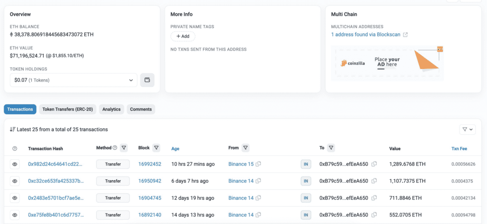
Task: Select the ETH balance 38,378.806918445683473072 ETH
Action: pyautogui.click(x=54, y=35)
